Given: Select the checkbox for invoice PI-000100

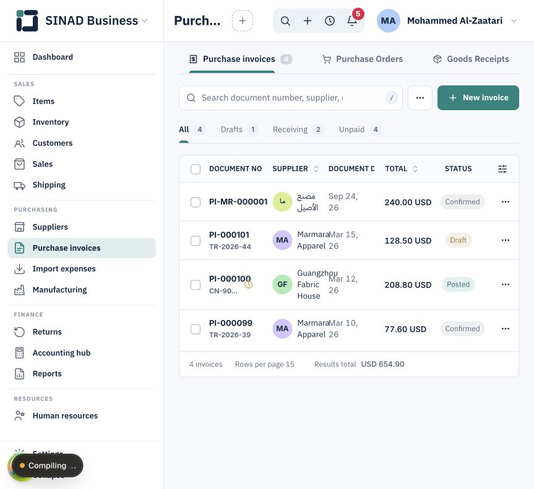Looking at the screenshot, I should point(196,285).
